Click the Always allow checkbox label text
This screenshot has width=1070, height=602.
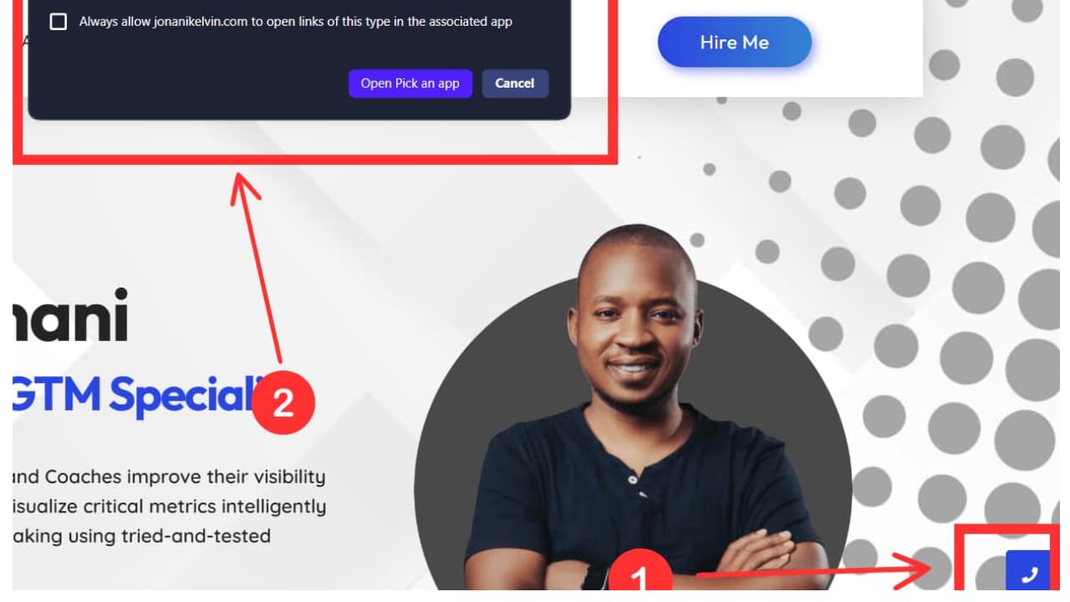296,22
